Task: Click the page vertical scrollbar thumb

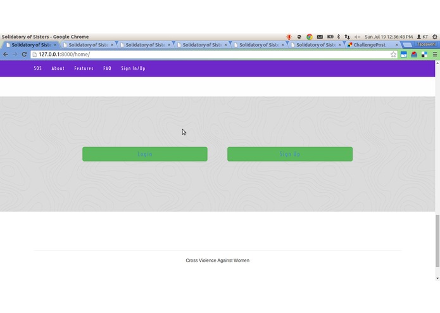Action: pos(437,241)
